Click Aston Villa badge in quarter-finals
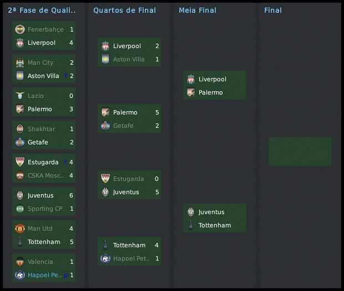Image resolution: width=344 pixels, height=291 pixels. coord(105,59)
